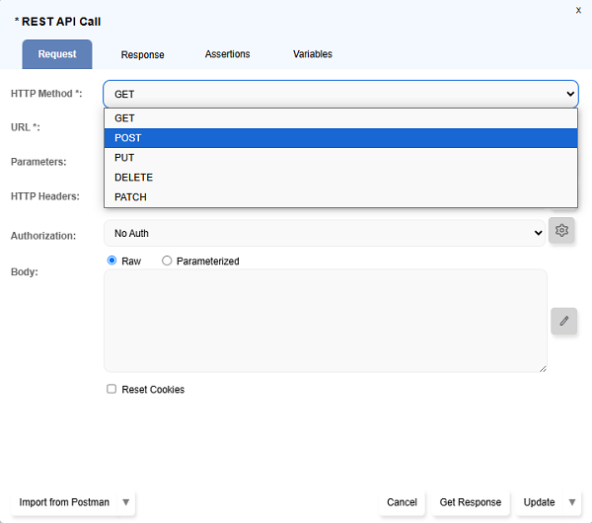Open the Authorization dropdown

(326, 233)
